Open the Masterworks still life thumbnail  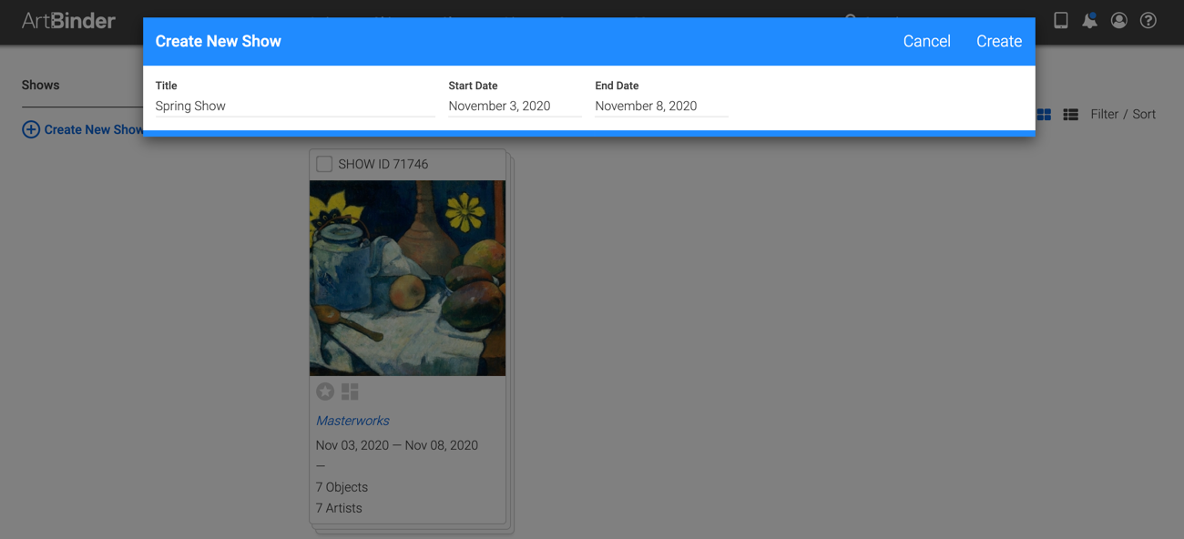click(407, 278)
